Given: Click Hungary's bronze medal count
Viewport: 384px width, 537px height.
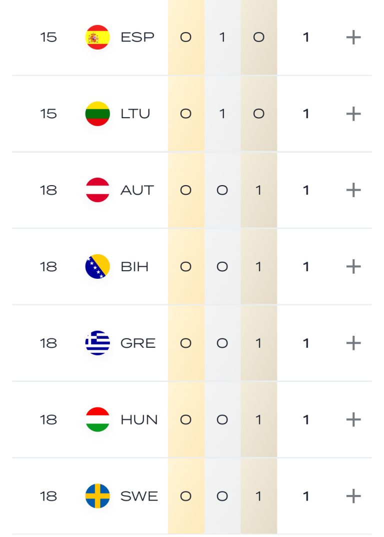Looking at the screenshot, I should [258, 419].
